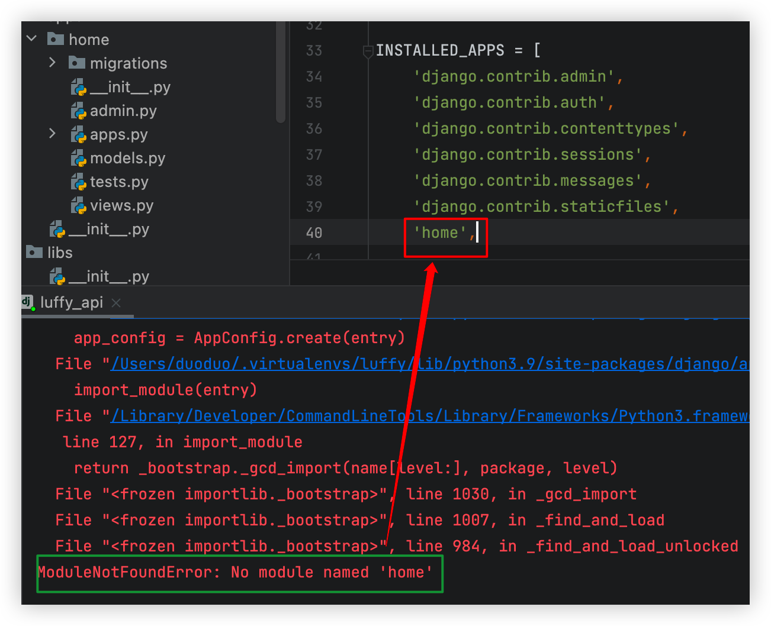Open the /Library/Developer/CommandLineTools traceback link

coord(429,416)
